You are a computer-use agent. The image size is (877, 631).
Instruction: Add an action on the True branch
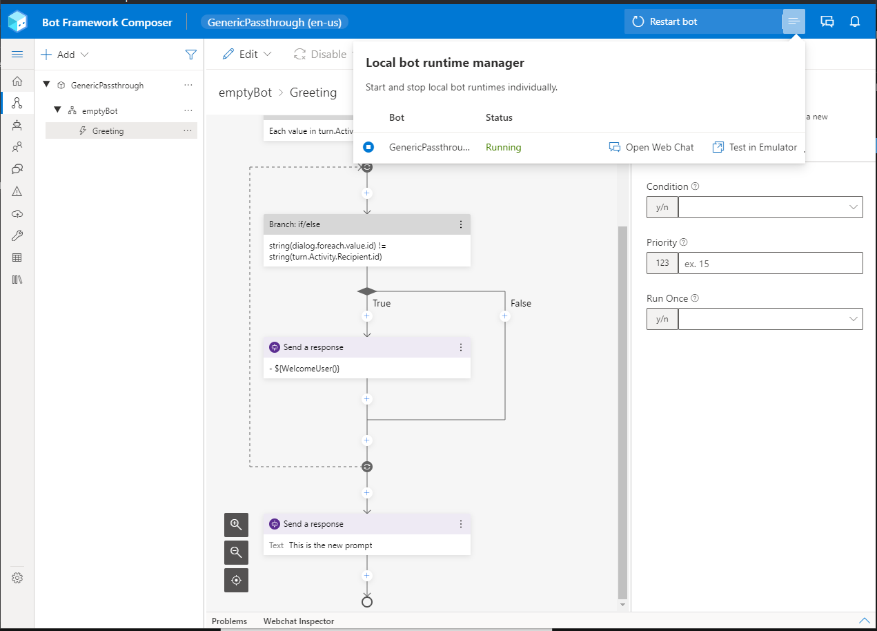[x=367, y=316]
